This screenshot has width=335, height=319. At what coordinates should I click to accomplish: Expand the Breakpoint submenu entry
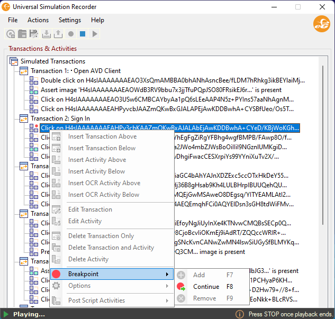112,274
